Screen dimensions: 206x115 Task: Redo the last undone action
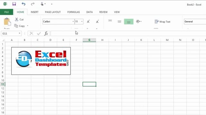coord(33,4)
